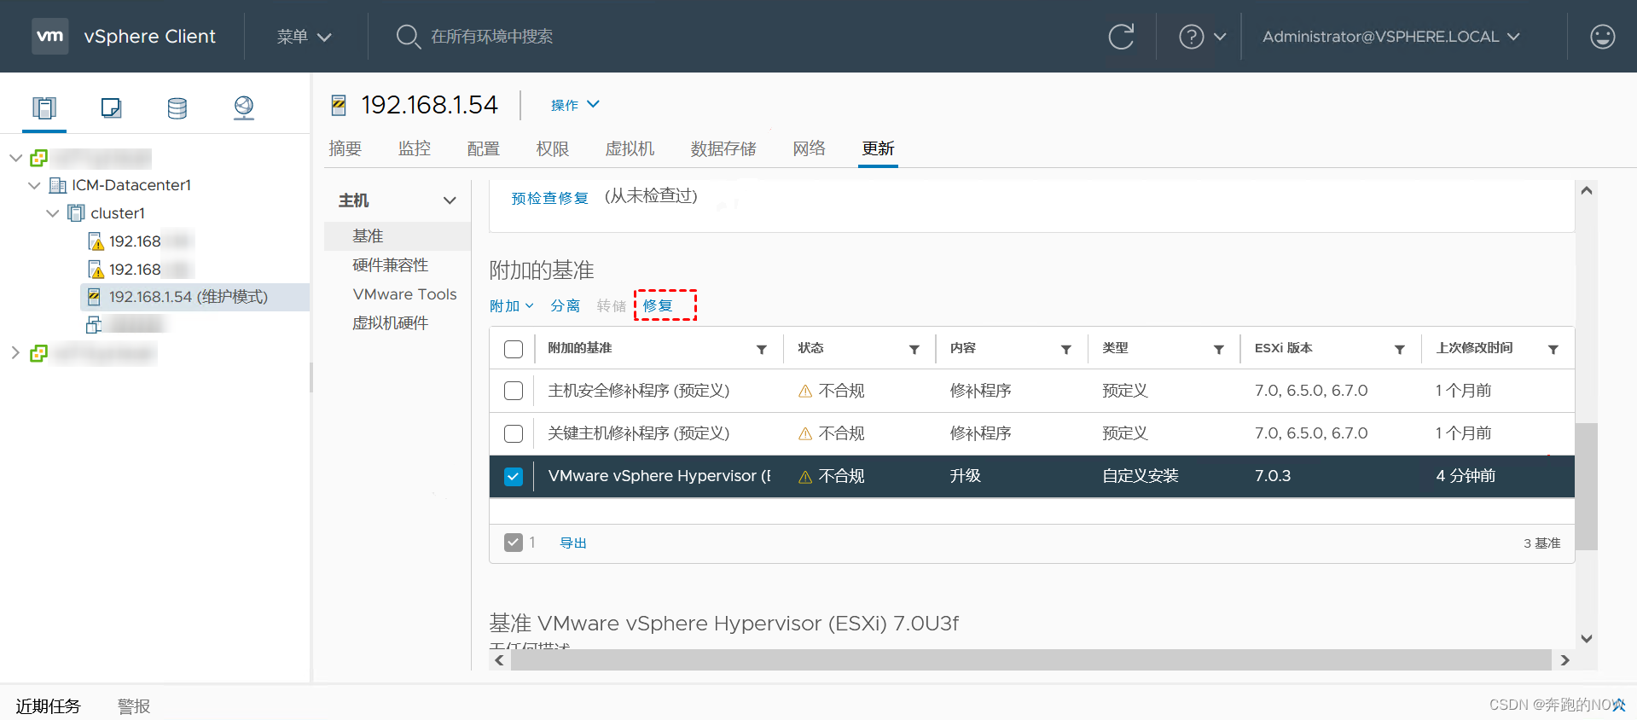This screenshot has width=1637, height=720.
Task: Click the filter icon in 状态 column
Action: 914,349
